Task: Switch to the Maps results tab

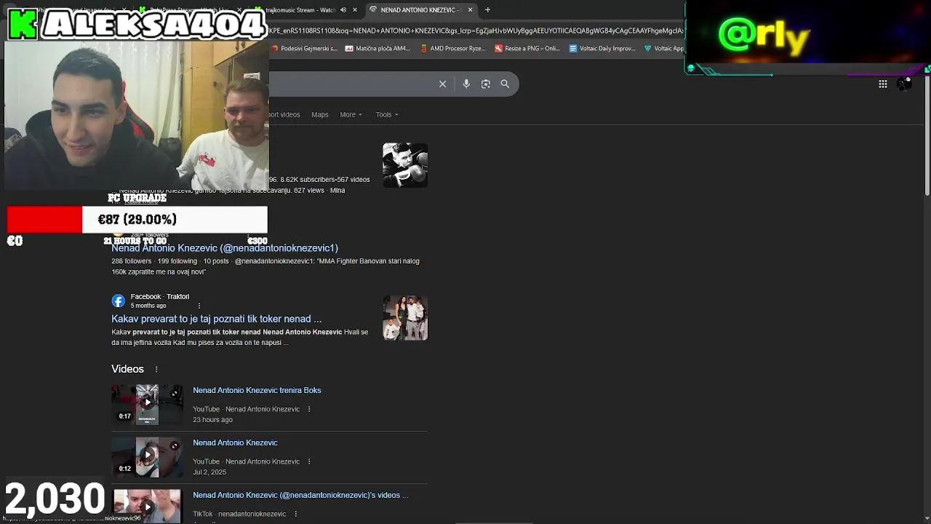Action: [320, 115]
